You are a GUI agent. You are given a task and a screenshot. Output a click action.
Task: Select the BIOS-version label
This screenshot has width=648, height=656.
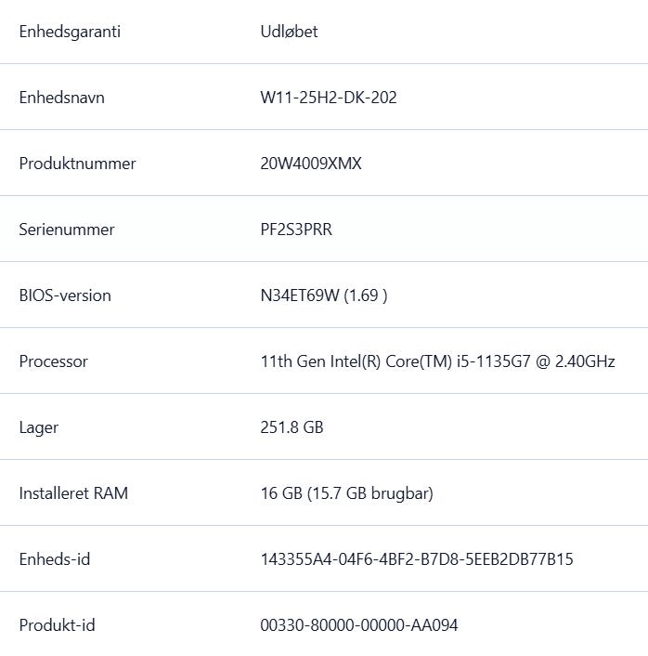pos(65,295)
